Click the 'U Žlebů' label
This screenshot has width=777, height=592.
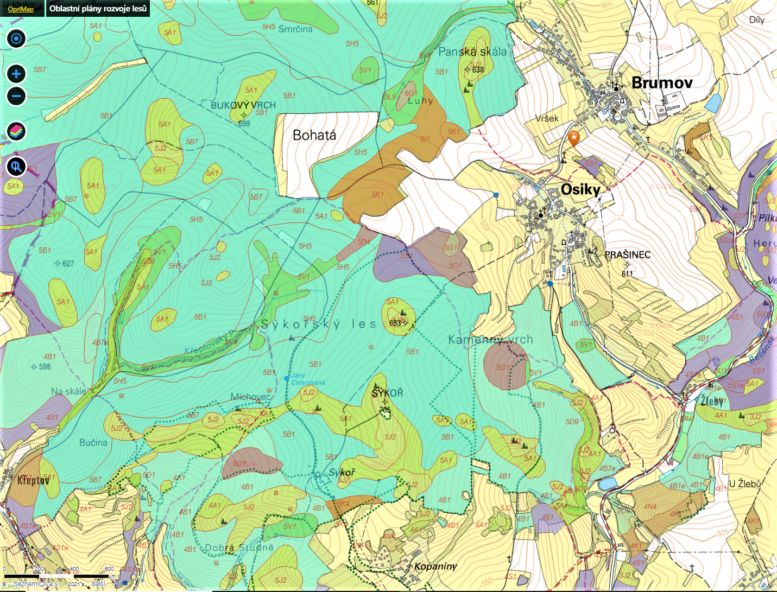(x=745, y=483)
